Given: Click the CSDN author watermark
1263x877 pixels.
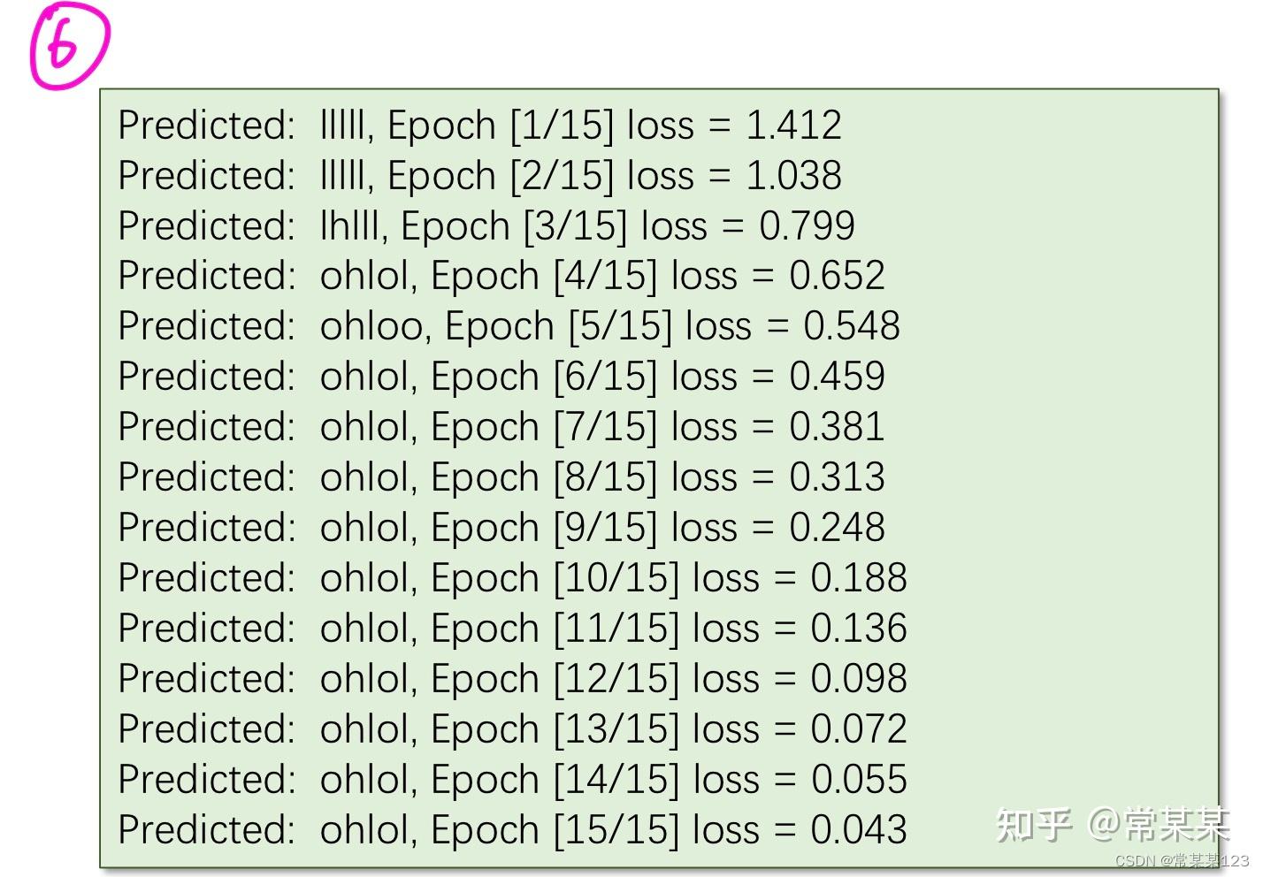Looking at the screenshot, I should click(x=1181, y=860).
